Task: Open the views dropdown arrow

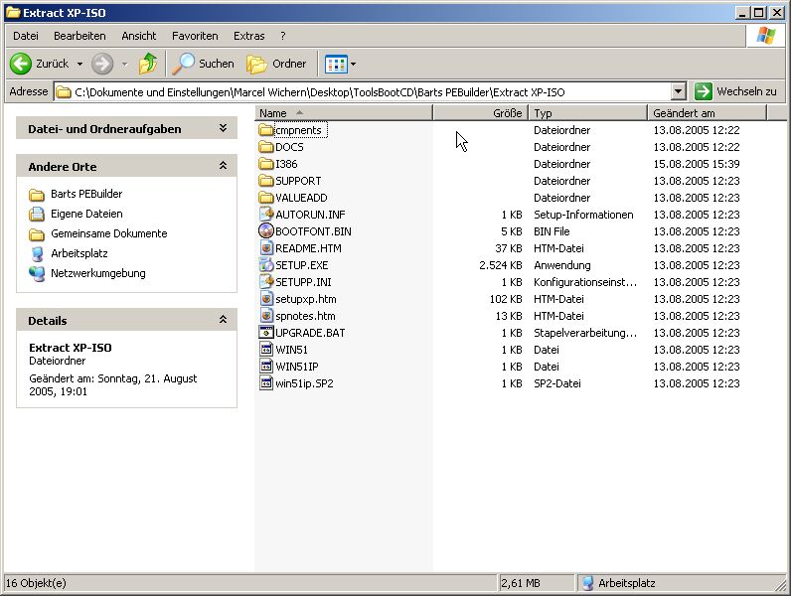Action: [x=353, y=64]
